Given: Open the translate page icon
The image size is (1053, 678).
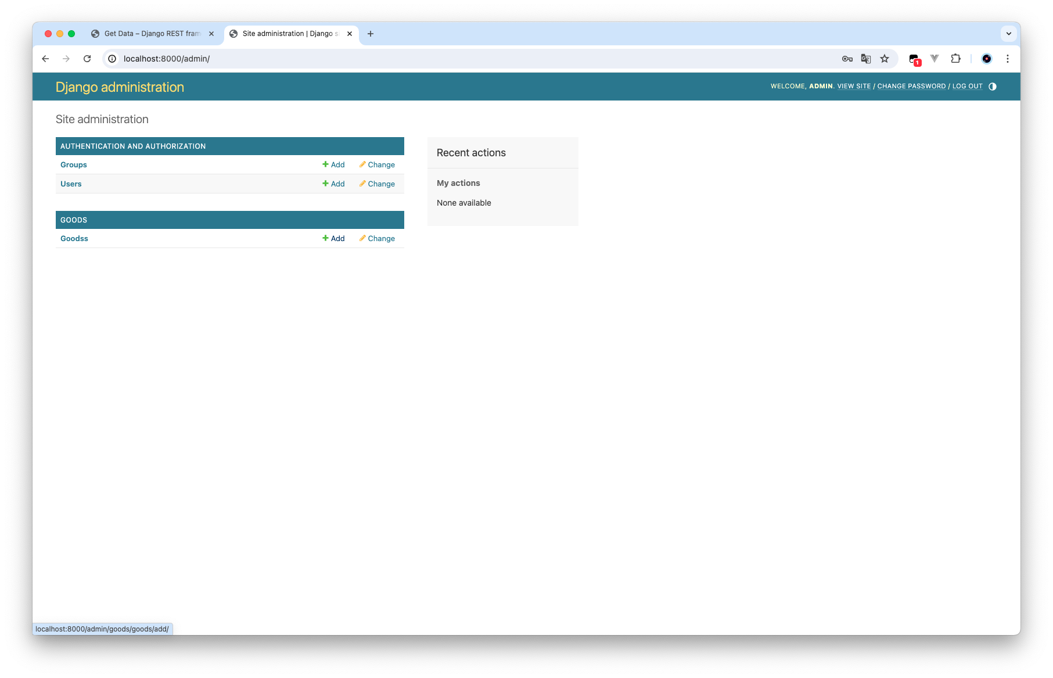Looking at the screenshot, I should [866, 59].
